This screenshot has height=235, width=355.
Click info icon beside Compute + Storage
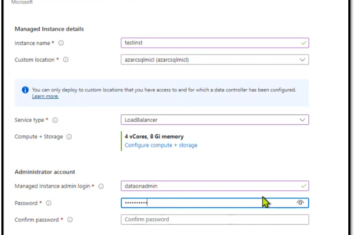pos(69,137)
